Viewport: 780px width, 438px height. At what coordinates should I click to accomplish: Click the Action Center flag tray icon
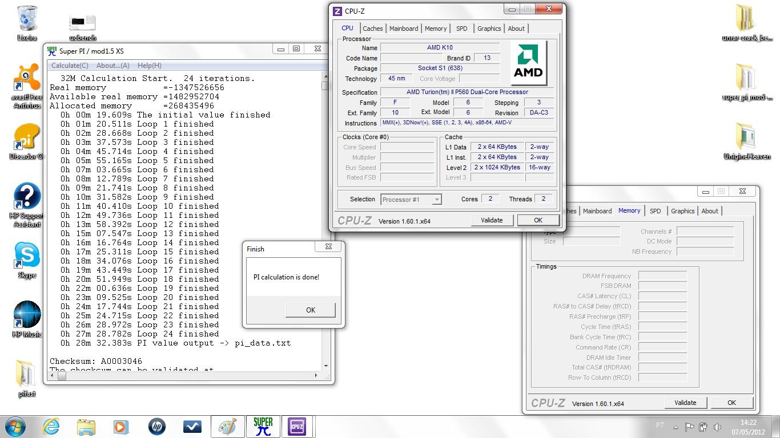[689, 427]
